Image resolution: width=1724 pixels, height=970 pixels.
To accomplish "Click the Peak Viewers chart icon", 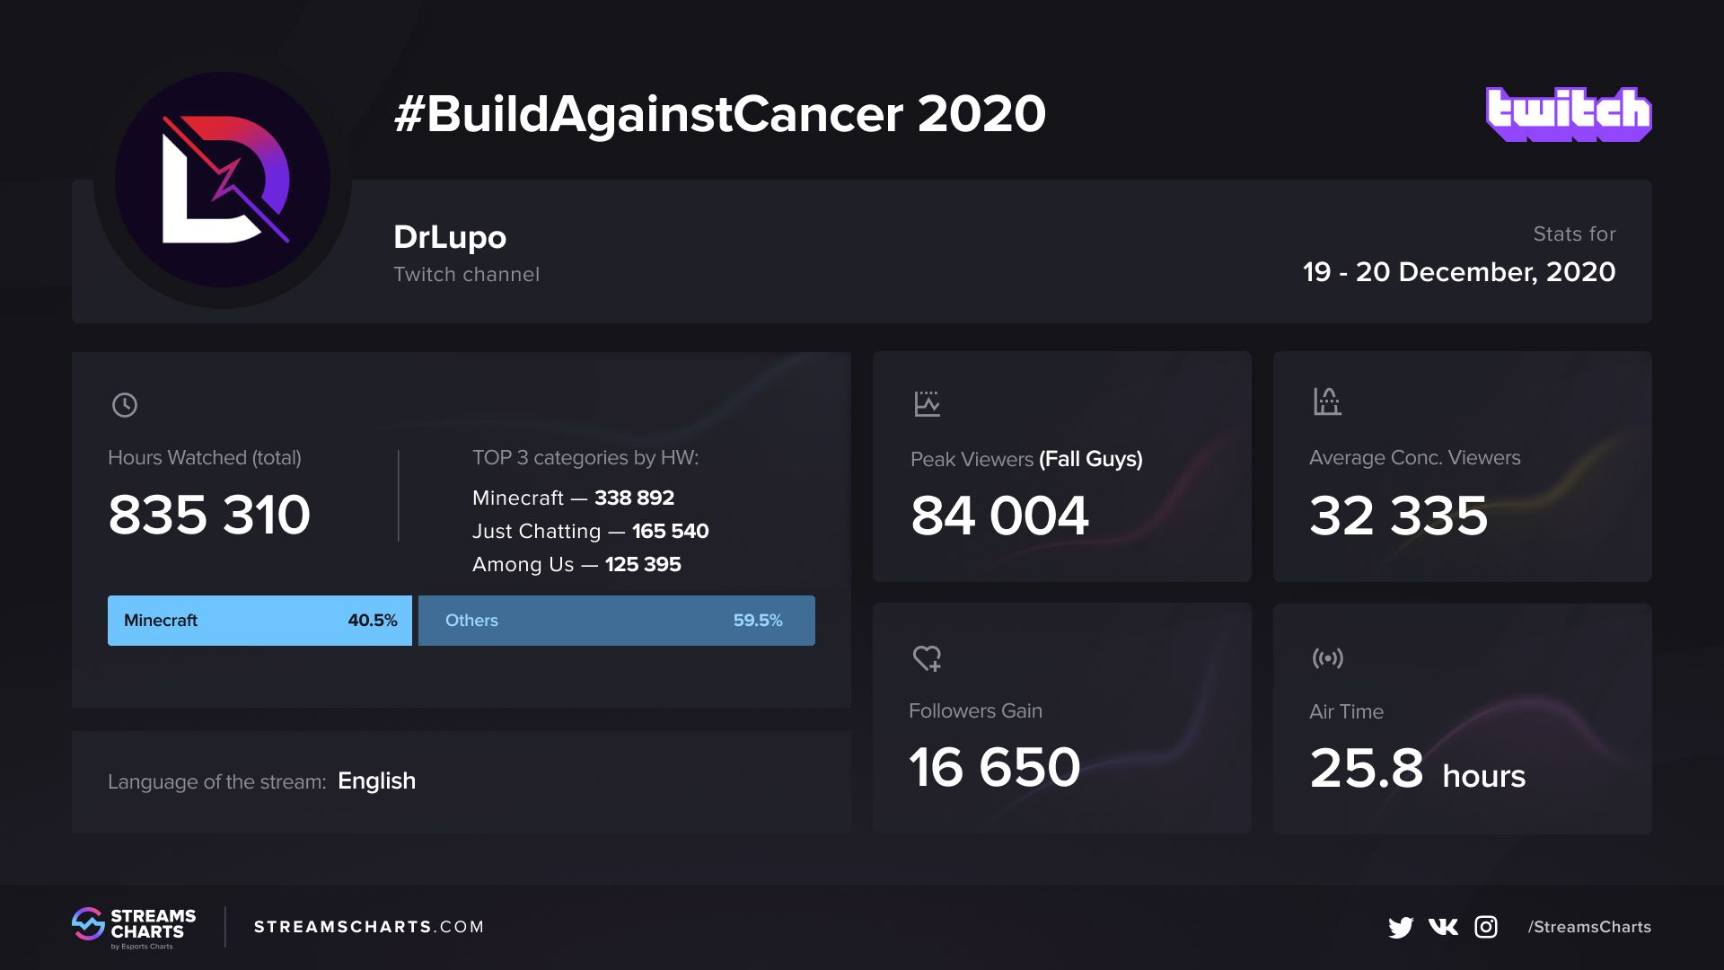I will click(927, 403).
